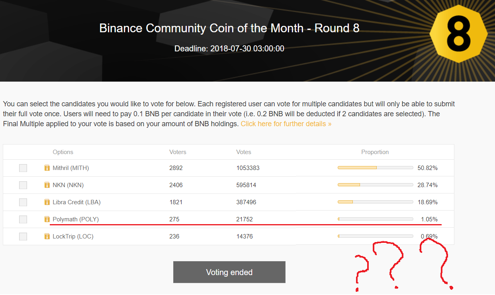
Task: Select the NKN (NKN) checkbox
Action: (x=23, y=185)
